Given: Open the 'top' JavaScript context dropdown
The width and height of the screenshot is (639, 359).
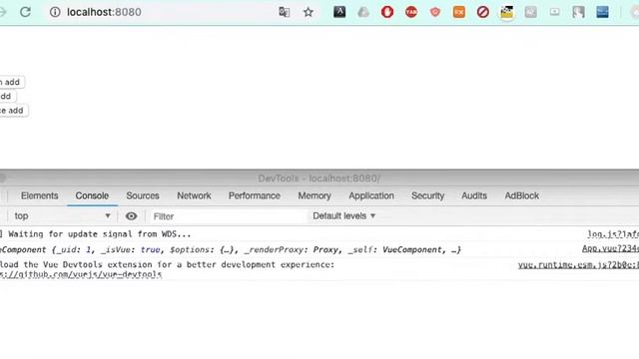Looking at the screenshot, I should coord(62,216).
